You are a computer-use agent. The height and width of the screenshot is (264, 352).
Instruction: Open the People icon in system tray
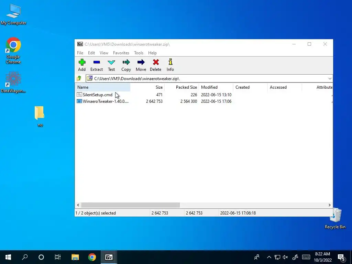click(x=257, y=257)
